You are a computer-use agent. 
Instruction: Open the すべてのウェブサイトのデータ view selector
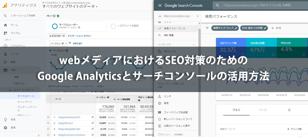[x=70, y=7]
